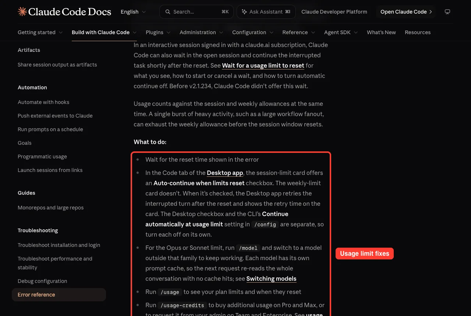This screenshot has height=316, width=471.
Task: Click the Artifacts sidebar section heading
Action: [29, 50]
